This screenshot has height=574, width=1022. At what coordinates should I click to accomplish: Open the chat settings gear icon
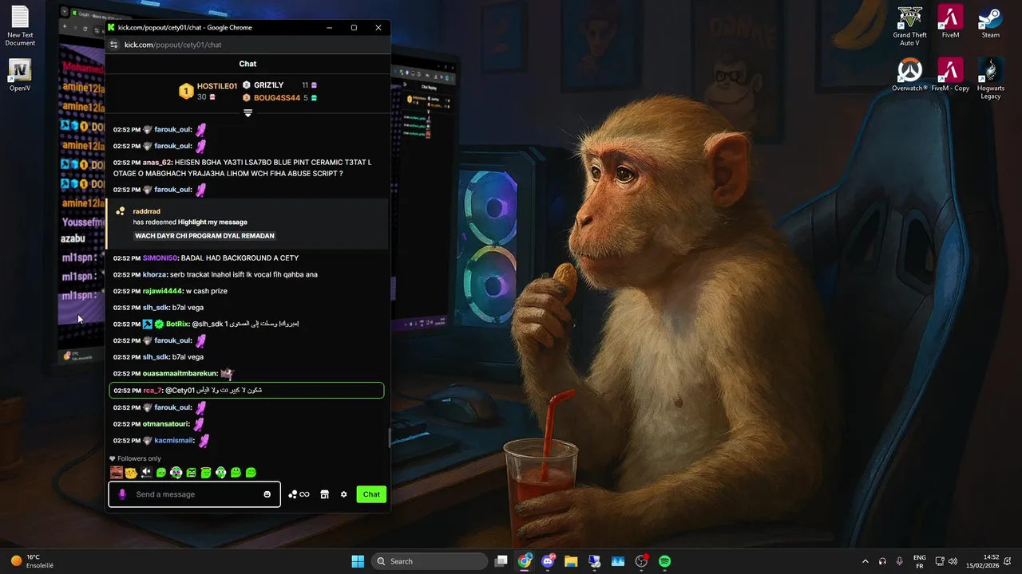coord(344,494)
